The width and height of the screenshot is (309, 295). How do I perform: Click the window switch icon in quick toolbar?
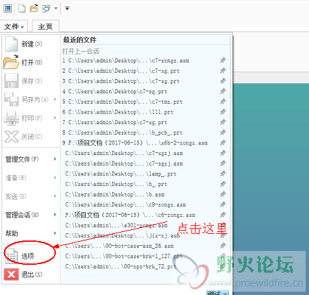coord(46,9)
